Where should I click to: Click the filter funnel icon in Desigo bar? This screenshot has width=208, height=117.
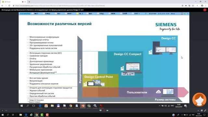point(146,14)
